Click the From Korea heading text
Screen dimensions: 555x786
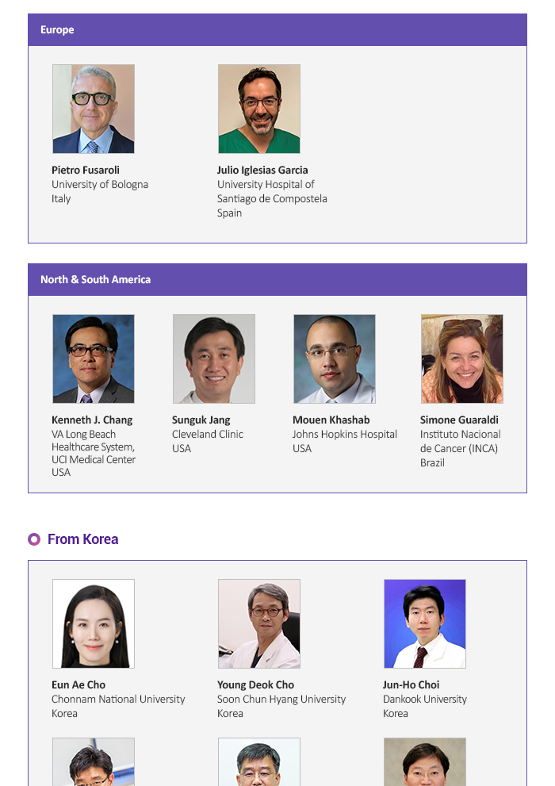[82, 539]
